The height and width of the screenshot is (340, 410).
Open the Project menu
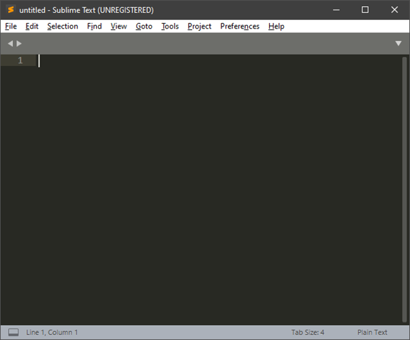200,26
